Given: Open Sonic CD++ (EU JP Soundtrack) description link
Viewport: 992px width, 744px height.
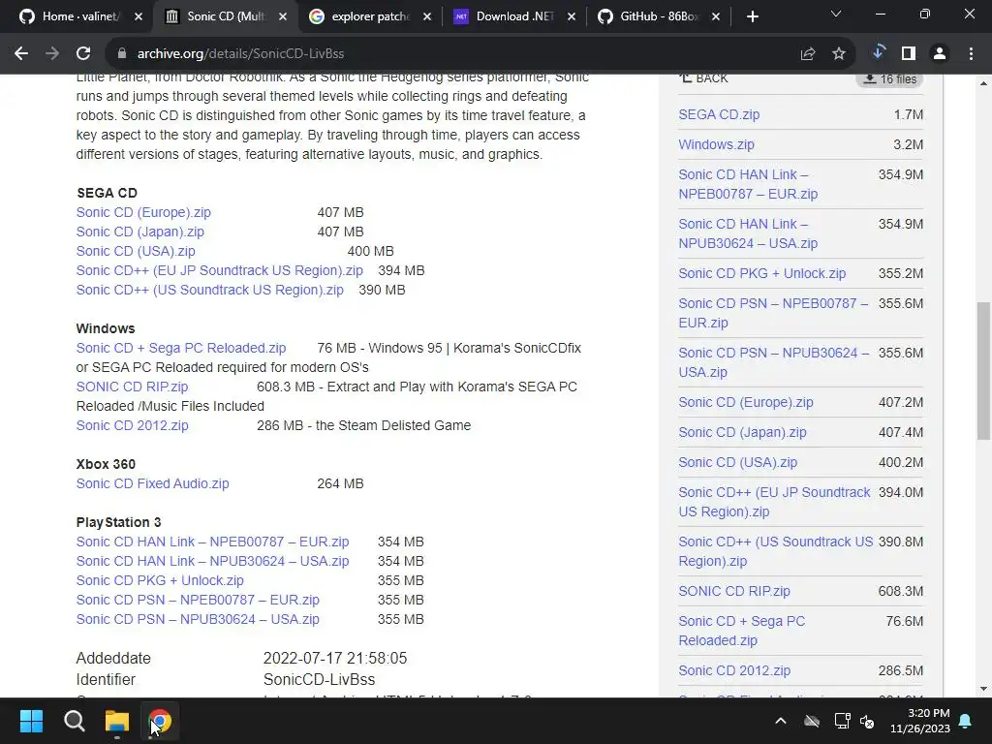Looking at the screenshot, I should (220, 271).
